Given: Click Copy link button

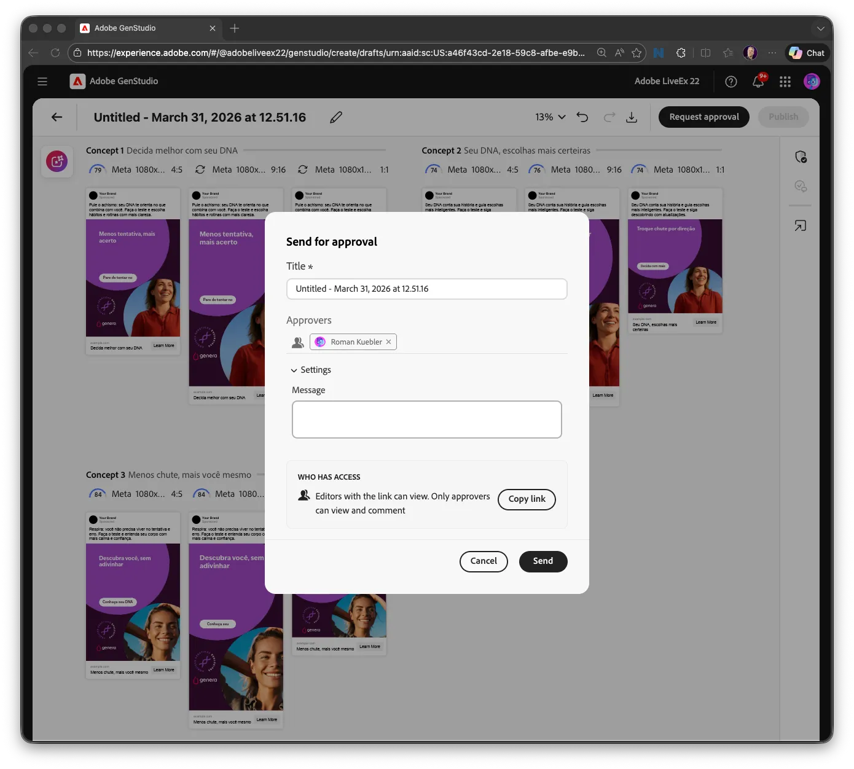Looking at the screenshot, I should coord(527,499).
